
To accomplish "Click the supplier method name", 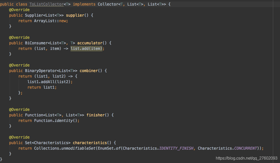I will 75,15.
